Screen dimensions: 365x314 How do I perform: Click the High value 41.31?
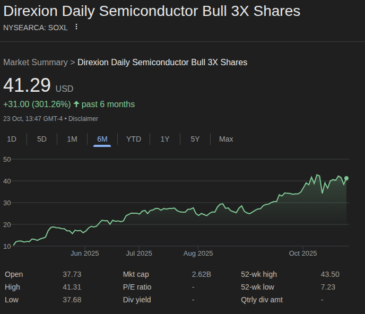click(x=72, y=287)
